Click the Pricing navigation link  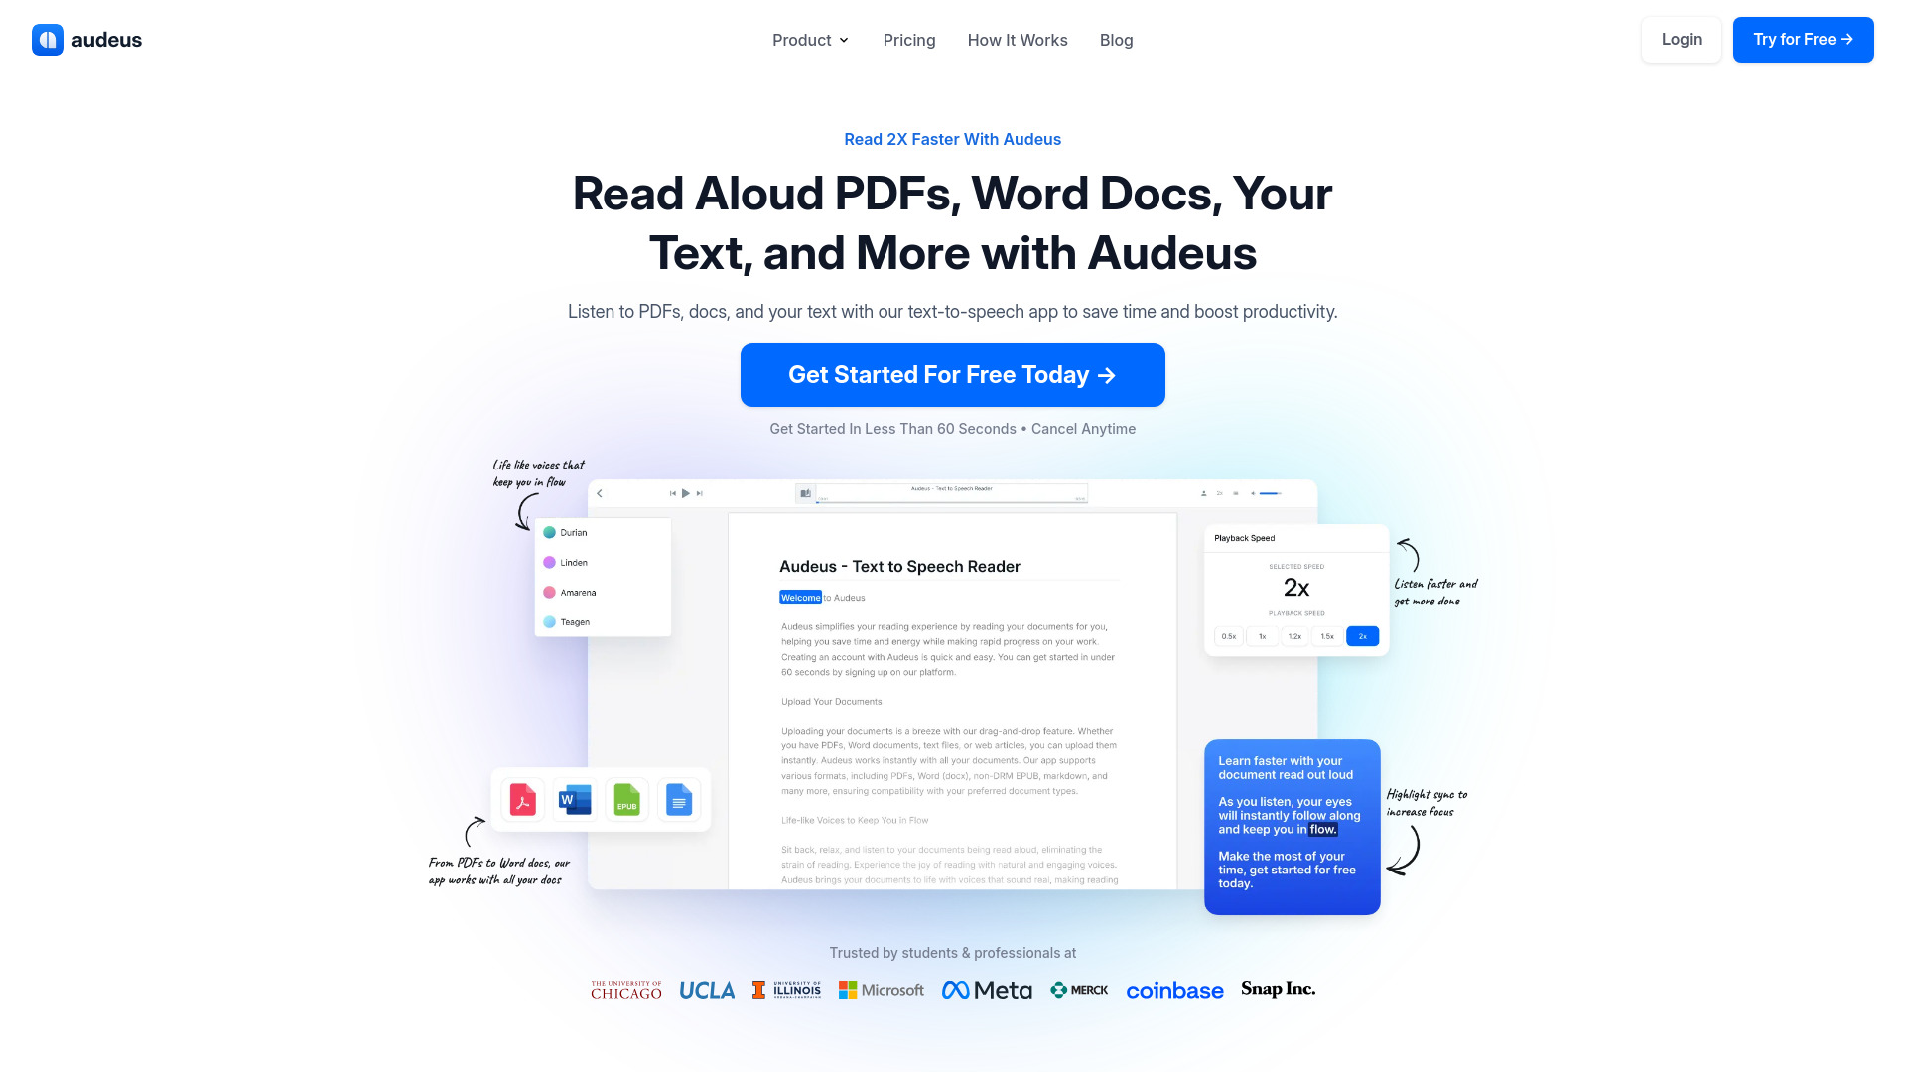click(x=908, y=40)
